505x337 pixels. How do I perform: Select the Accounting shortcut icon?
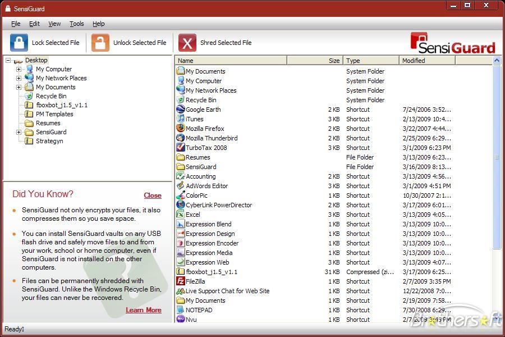(x=181, y=176)
